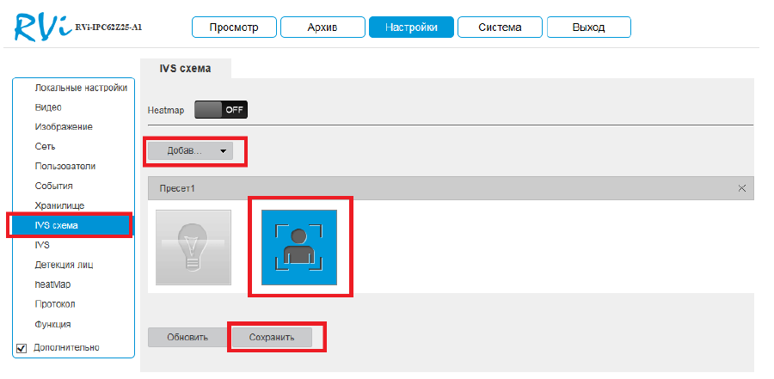
Task: Go to heatMap in the sidebar
Action: click(52, 284)
